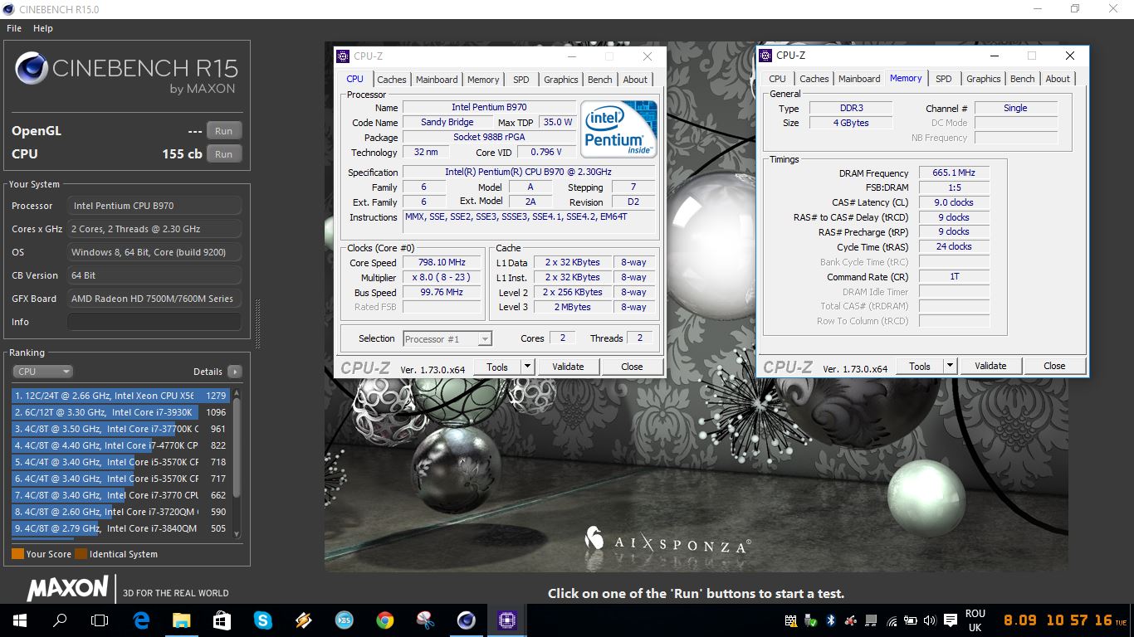Open Bench tab in right CPU-Z window
The image size is (1134, 637).
click(1023, 79)
